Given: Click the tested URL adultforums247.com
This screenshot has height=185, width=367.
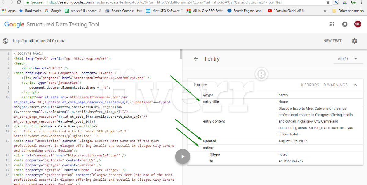Looking at the screenshot, I should (x=39, y=41).
